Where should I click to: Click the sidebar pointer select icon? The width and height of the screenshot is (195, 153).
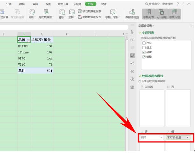pos(132,32)
